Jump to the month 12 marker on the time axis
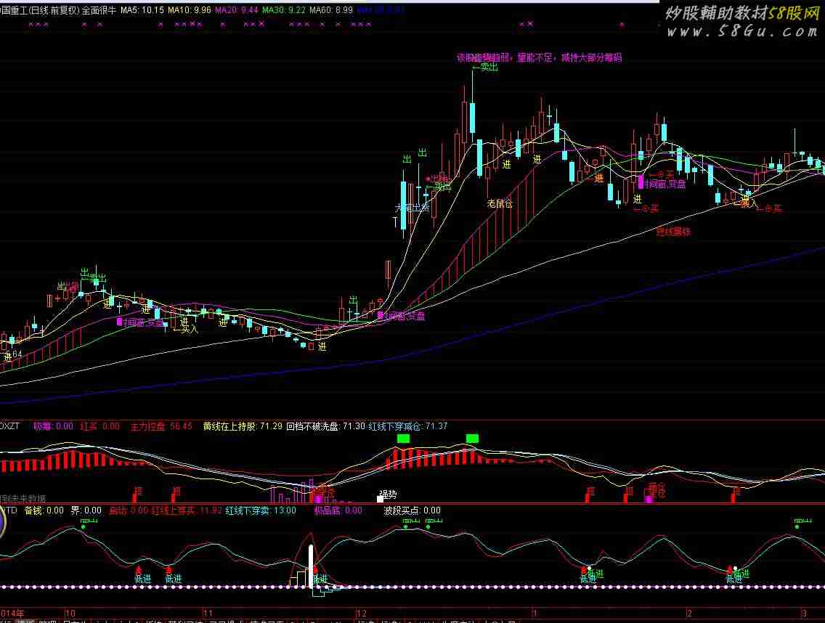The width and height of the screenshot is (825, 623). (362, 614)
